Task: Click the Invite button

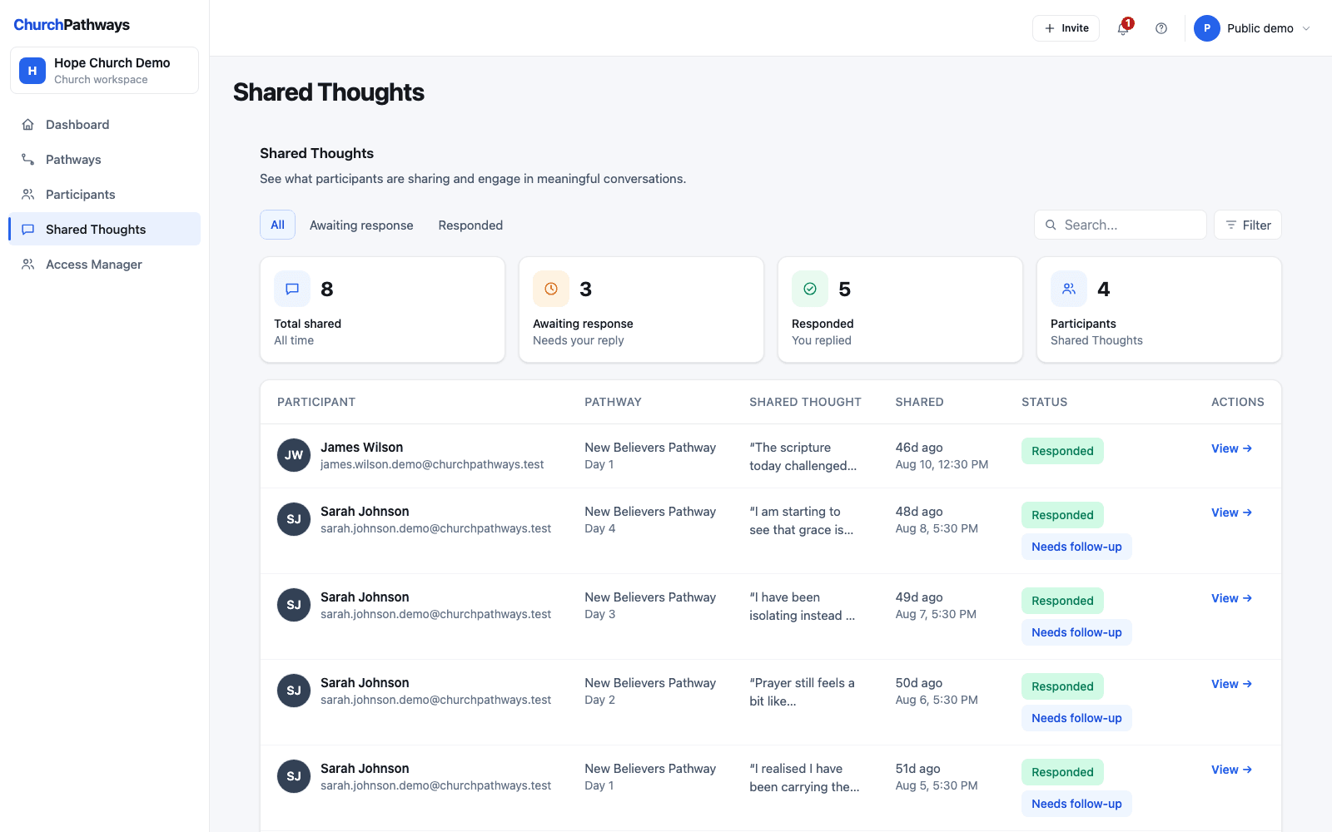Action: [x=1066, y=28]
